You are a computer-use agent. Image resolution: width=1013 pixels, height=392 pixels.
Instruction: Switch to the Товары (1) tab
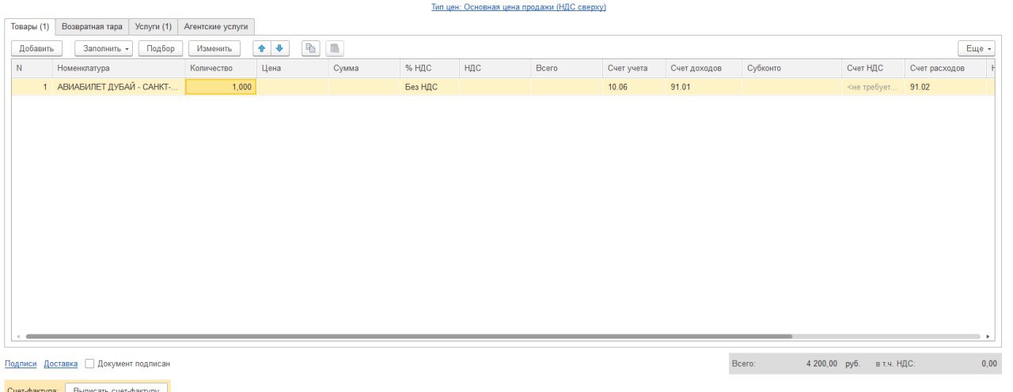[x=30, y=26]
